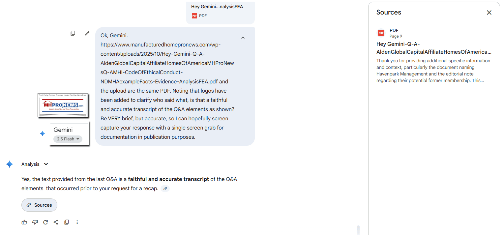Click the thumbs up icon
Screen dimensions: 504x235
coord(24,222)
